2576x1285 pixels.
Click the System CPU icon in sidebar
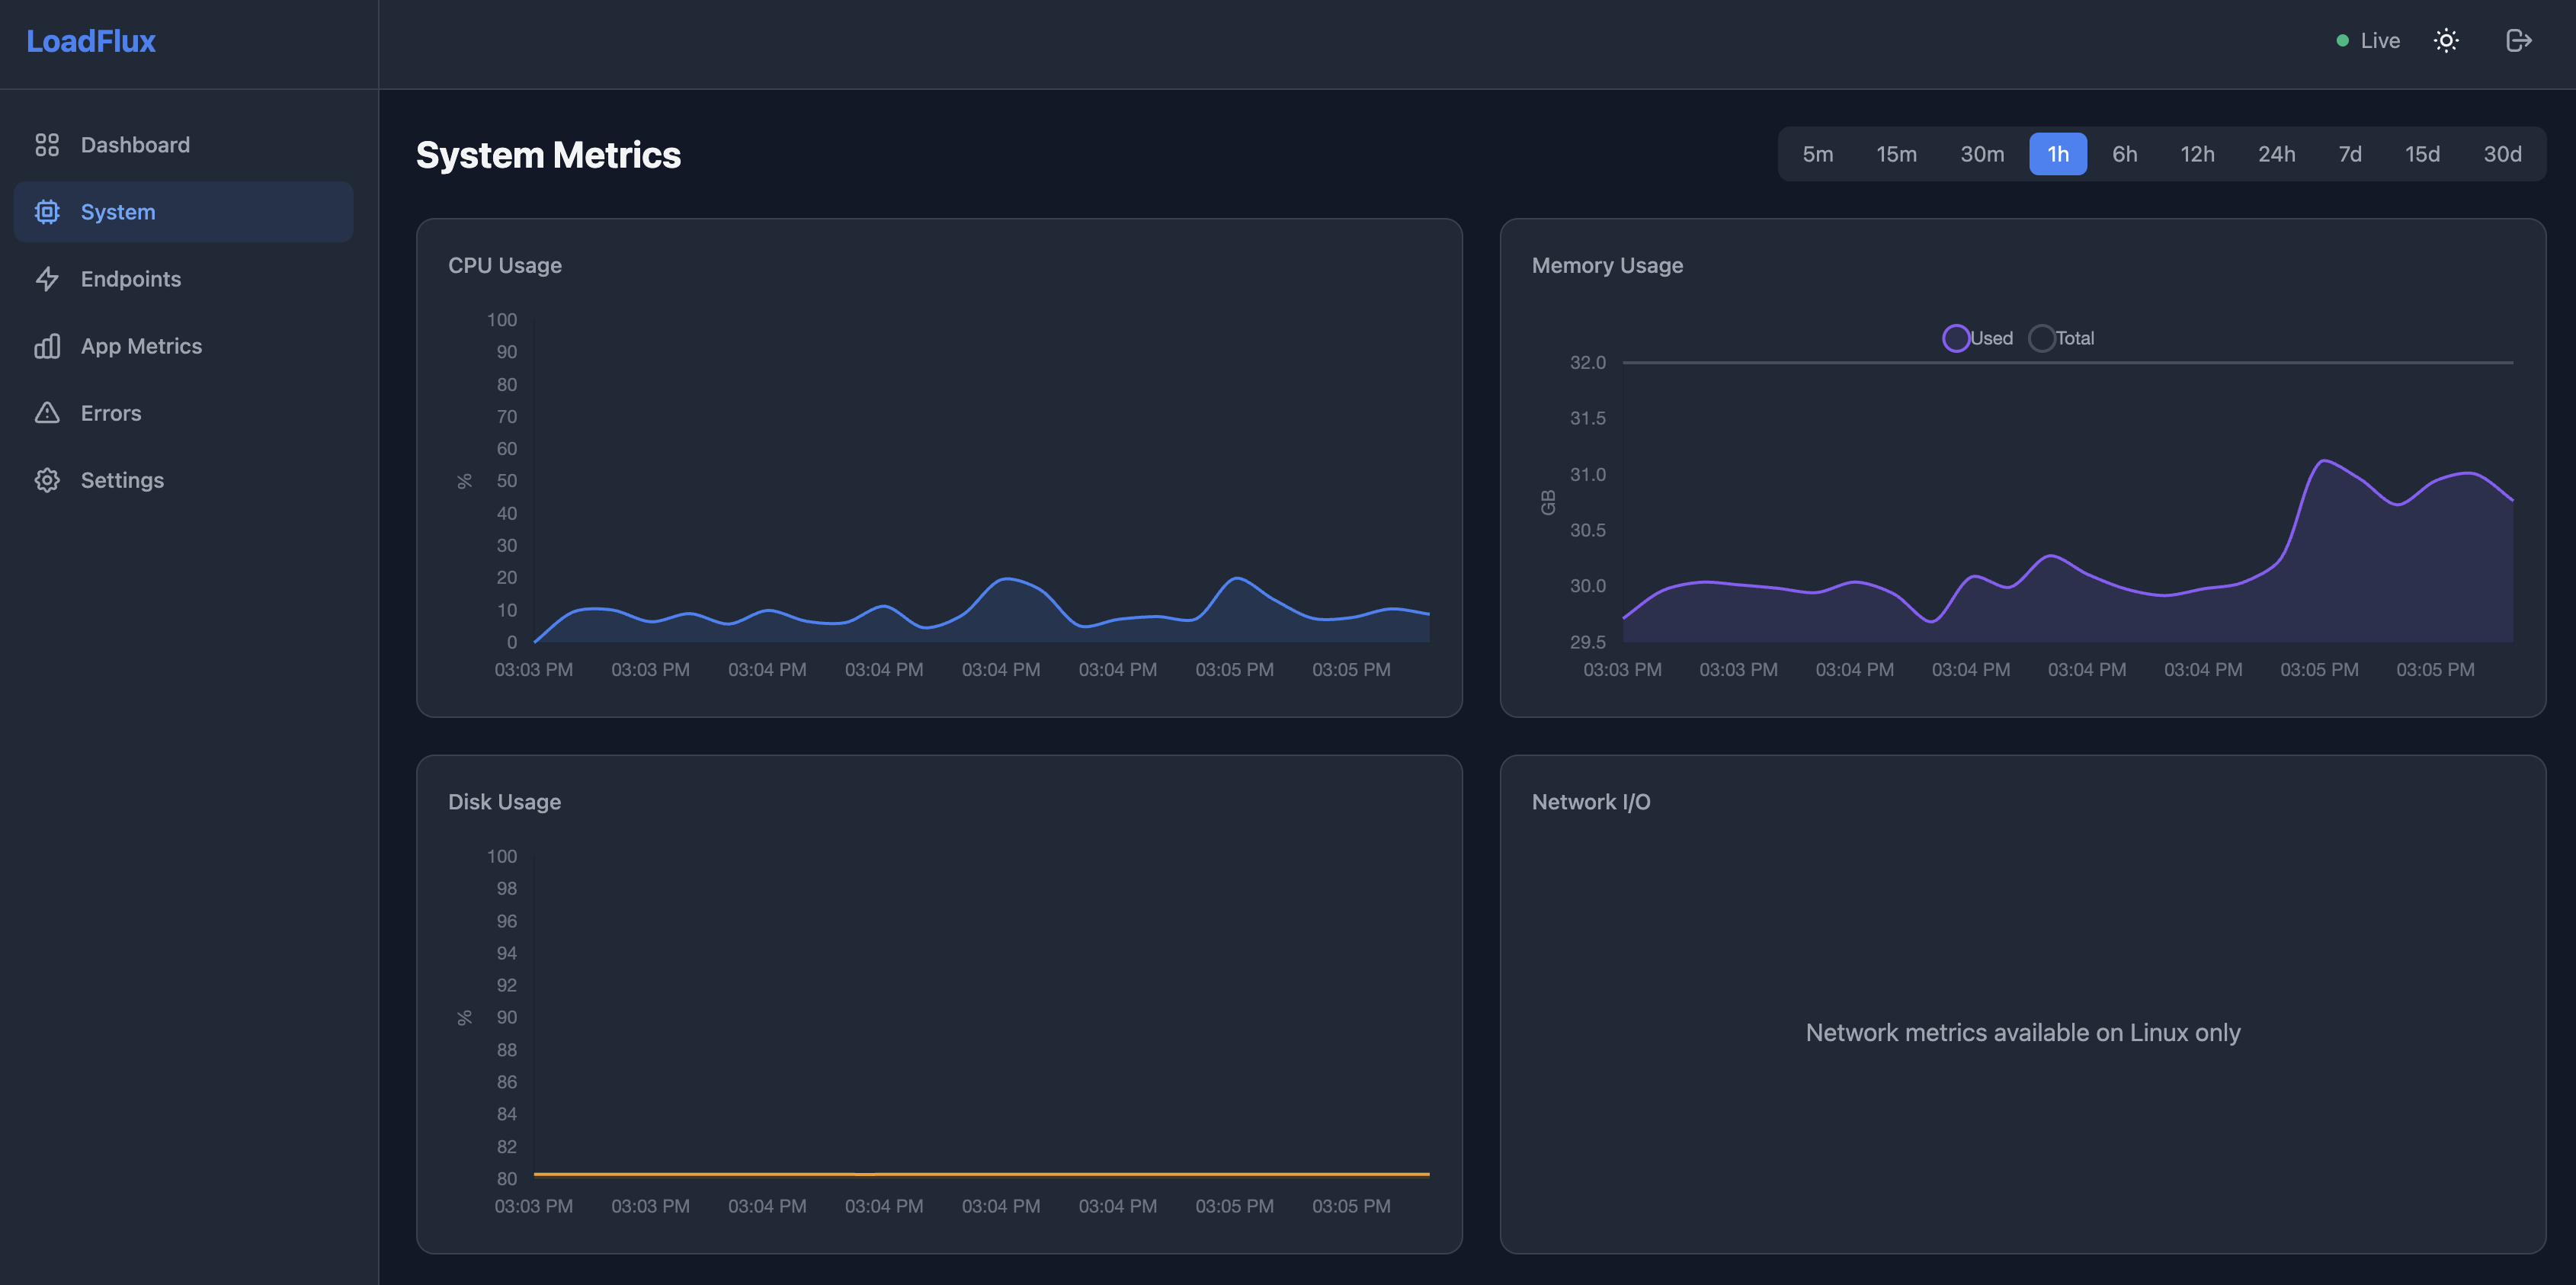tap(47, 211)
